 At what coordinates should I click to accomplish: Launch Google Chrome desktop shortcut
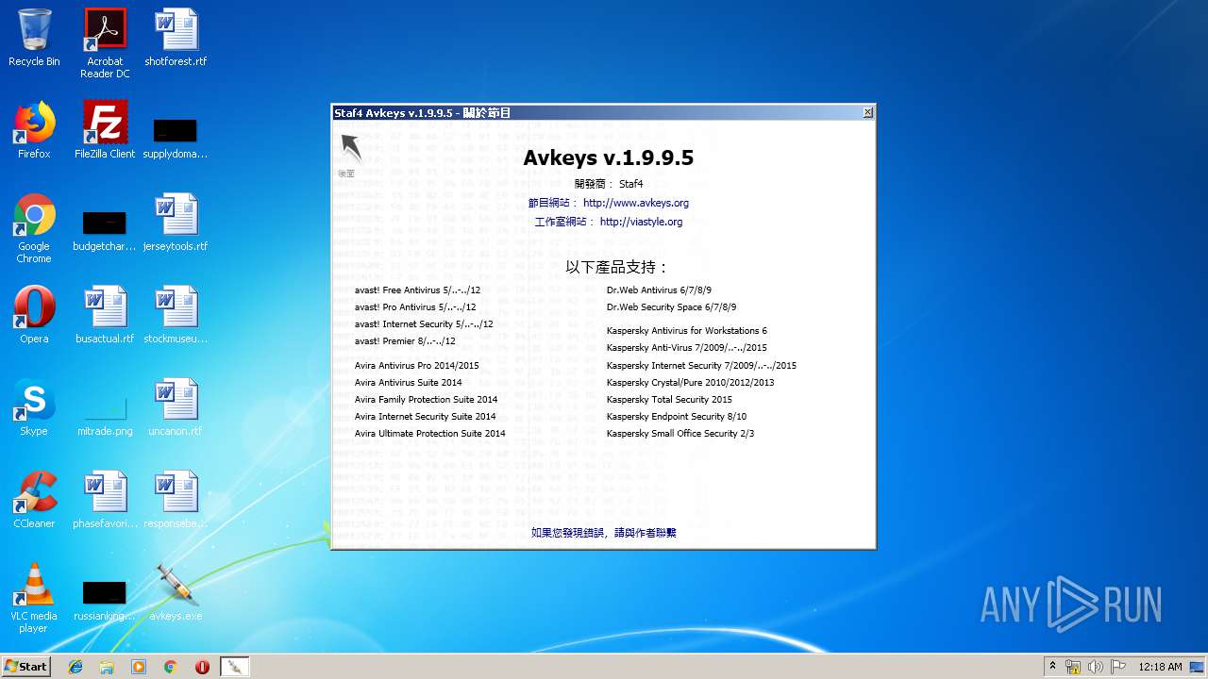click(x=34, y=228)
